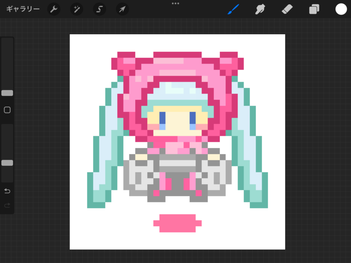Image resolution: width=351 pixels, height=263 pixels.
Task: Select the Eraser tool
Action: (x=287, y=9)
